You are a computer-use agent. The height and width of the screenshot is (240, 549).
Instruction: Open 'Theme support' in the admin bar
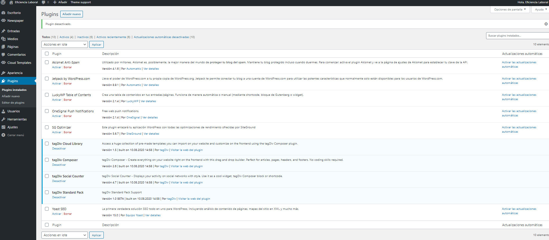[81, 2]
